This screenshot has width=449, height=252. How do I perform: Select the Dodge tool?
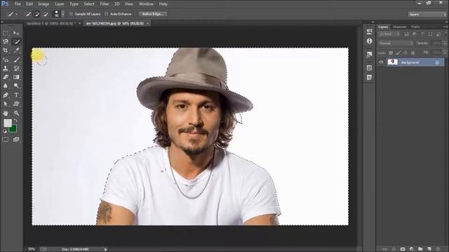pos(16,85)
